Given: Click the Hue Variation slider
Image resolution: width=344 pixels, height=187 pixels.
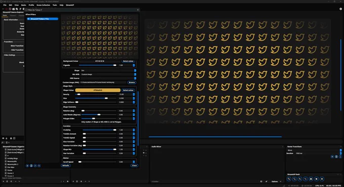Looking at the screenshot, I should pos(100,153).
